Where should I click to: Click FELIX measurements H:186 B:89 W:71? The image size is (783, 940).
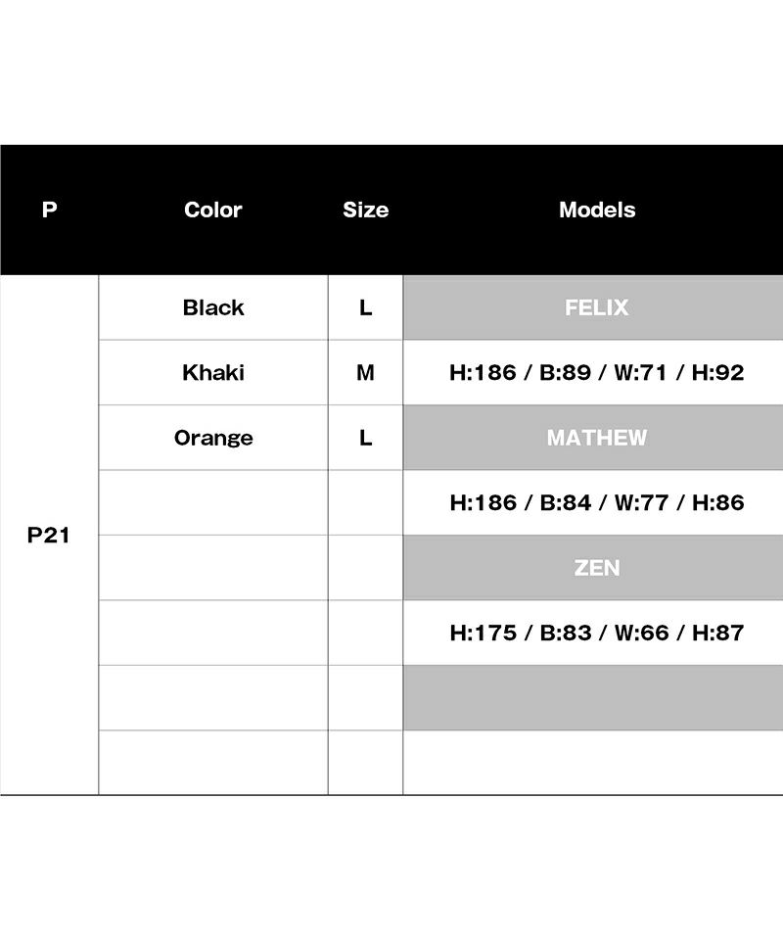click(x=593, y=372)
